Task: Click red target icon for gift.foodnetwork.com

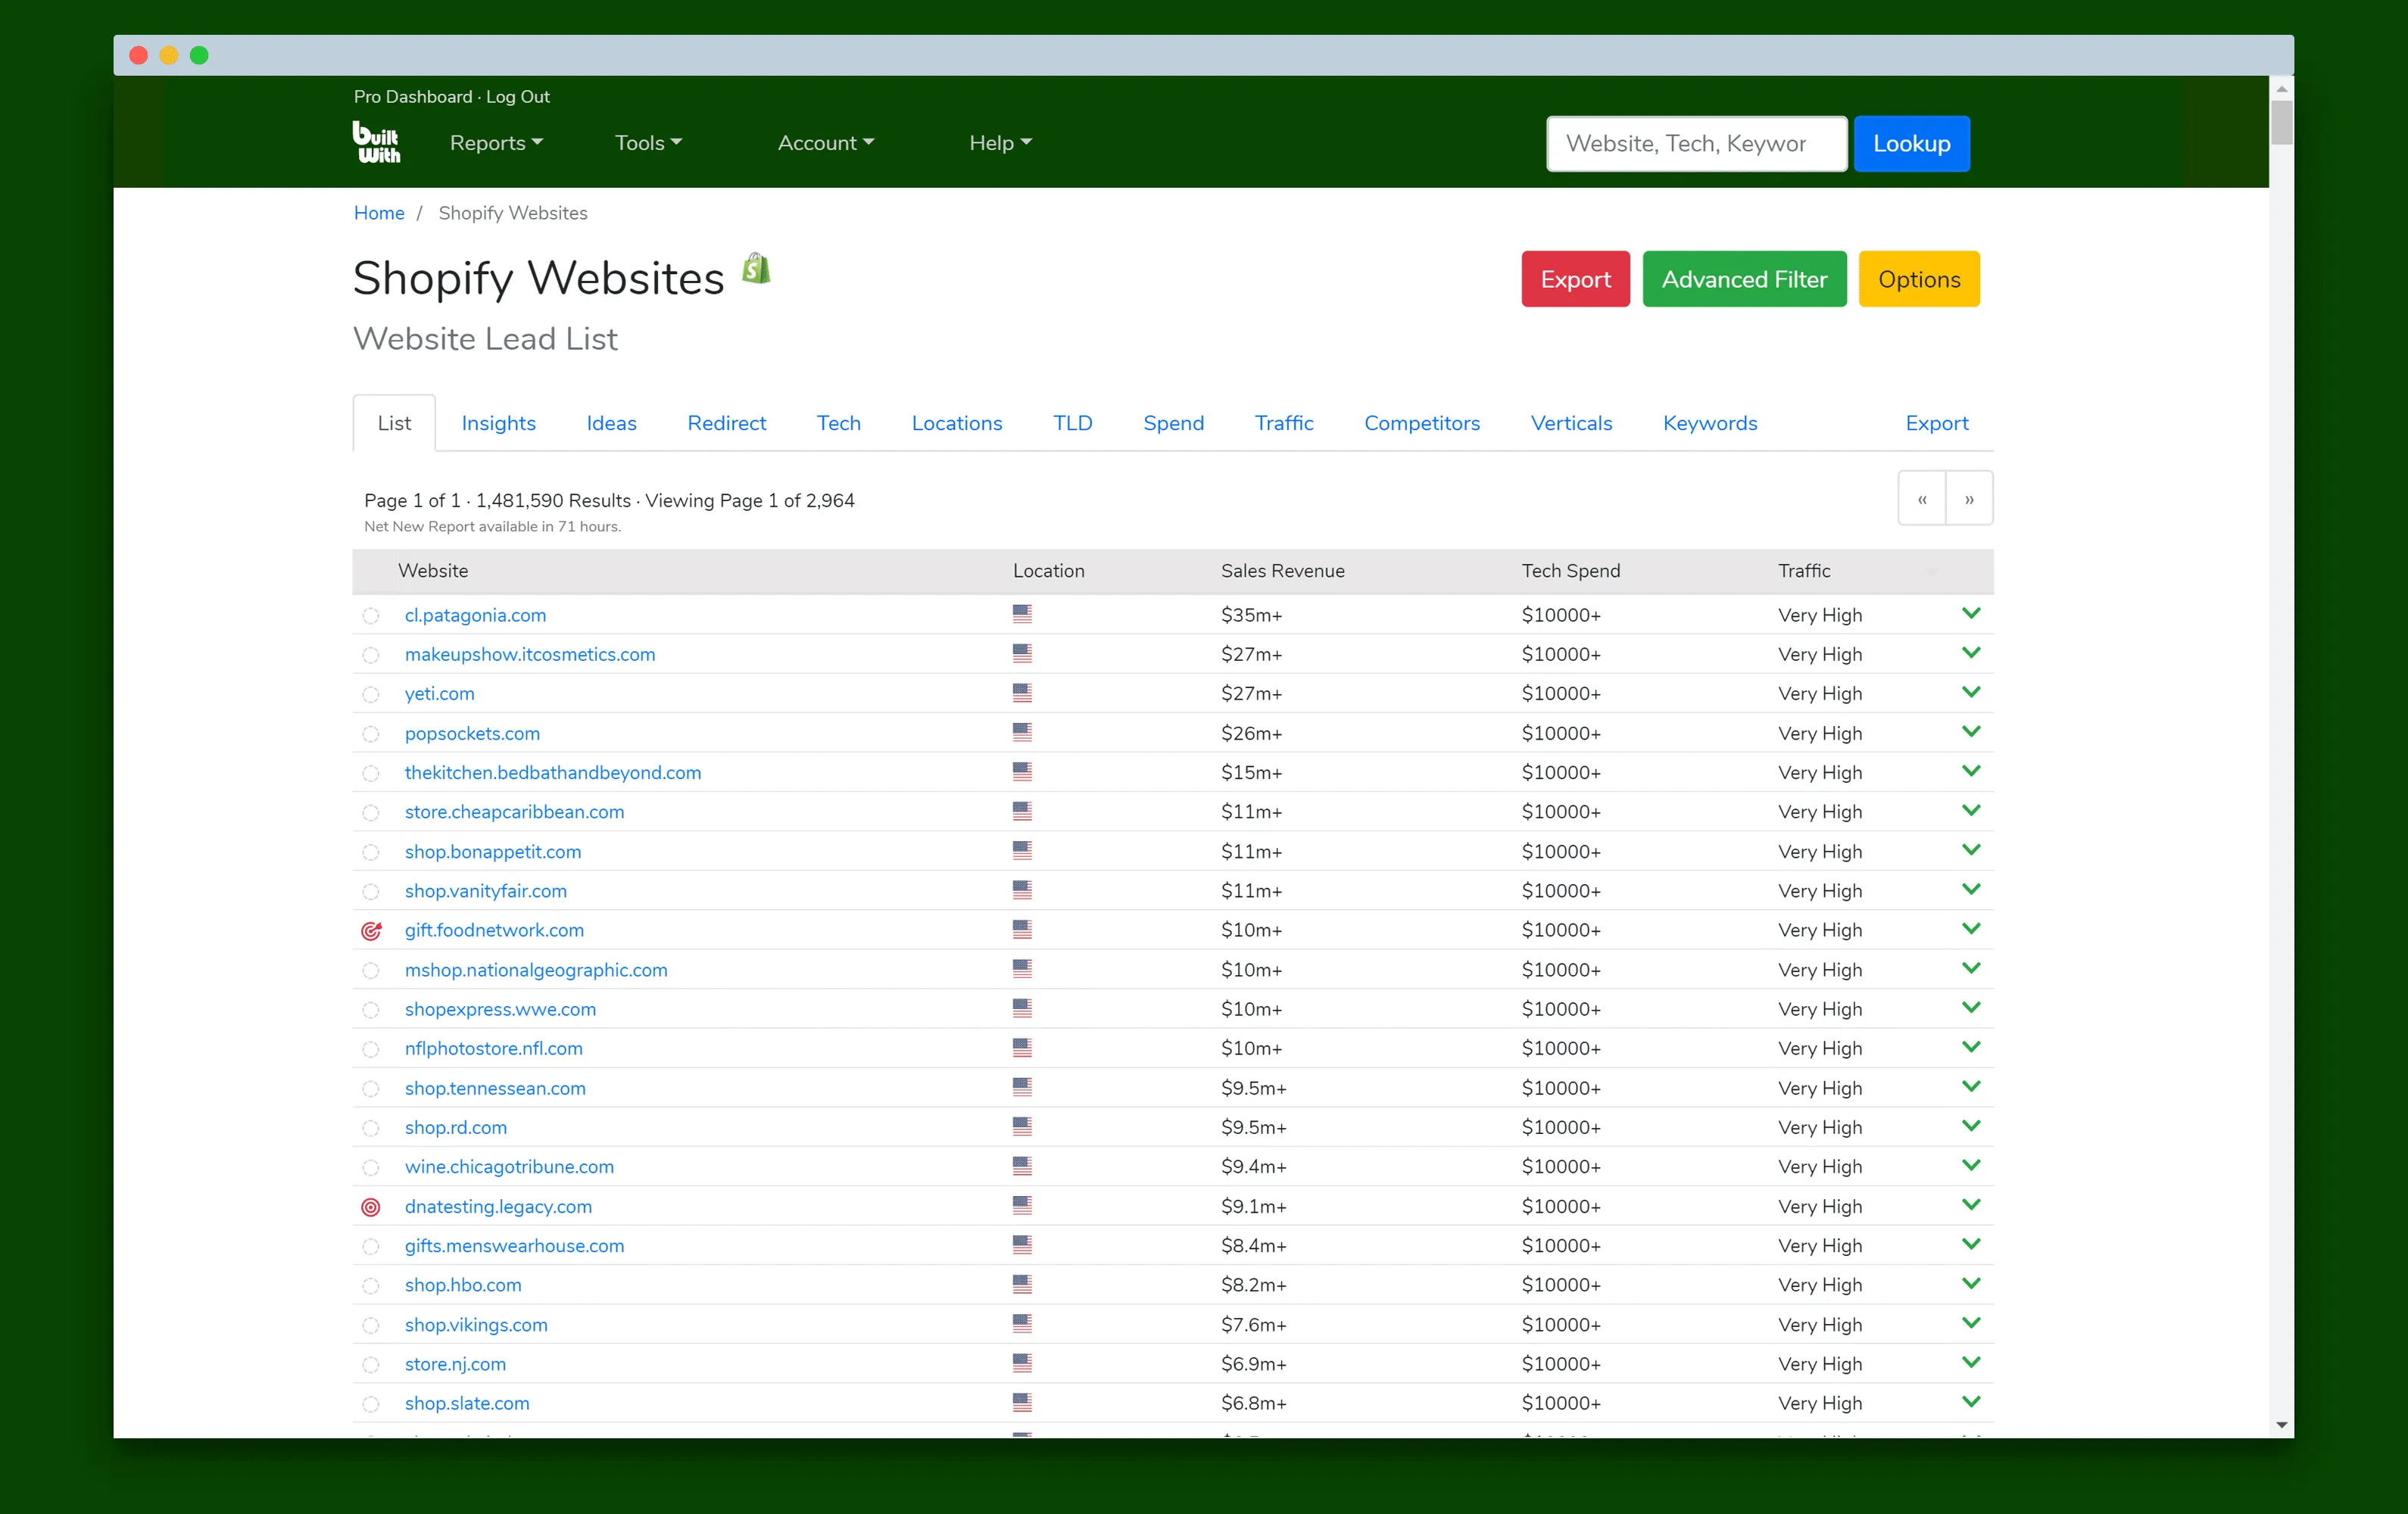Action: click(371, 931)
